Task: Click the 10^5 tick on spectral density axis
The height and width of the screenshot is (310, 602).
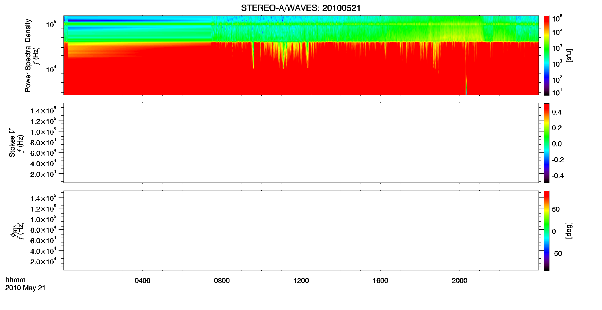Action: (51, 24)
